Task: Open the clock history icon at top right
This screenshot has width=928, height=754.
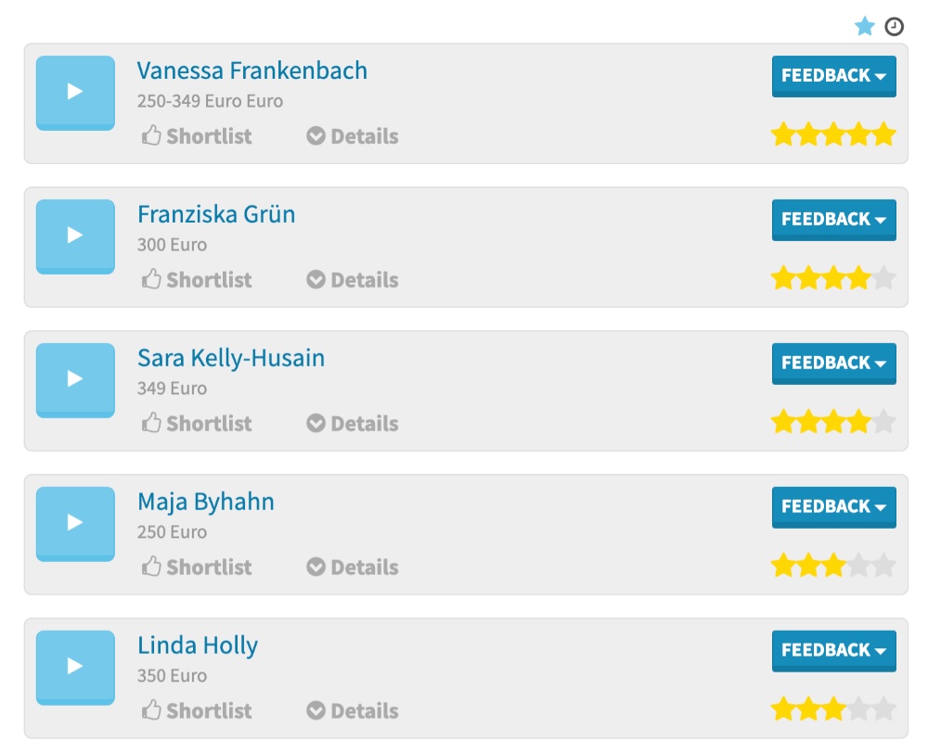Action: (892, 27)
